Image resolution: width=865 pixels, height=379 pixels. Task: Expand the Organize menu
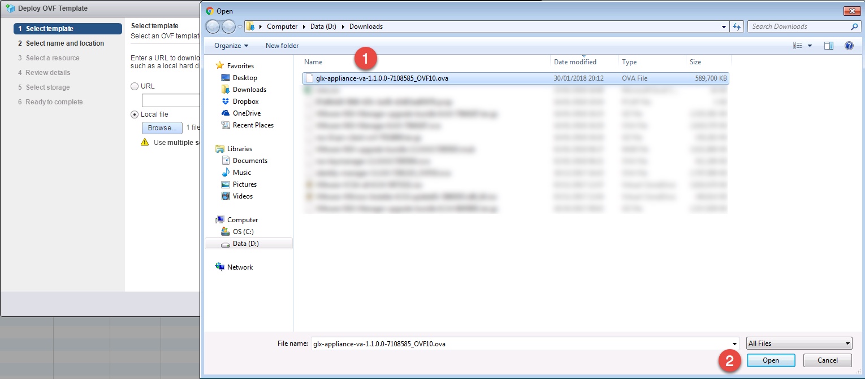click(228, 46)
